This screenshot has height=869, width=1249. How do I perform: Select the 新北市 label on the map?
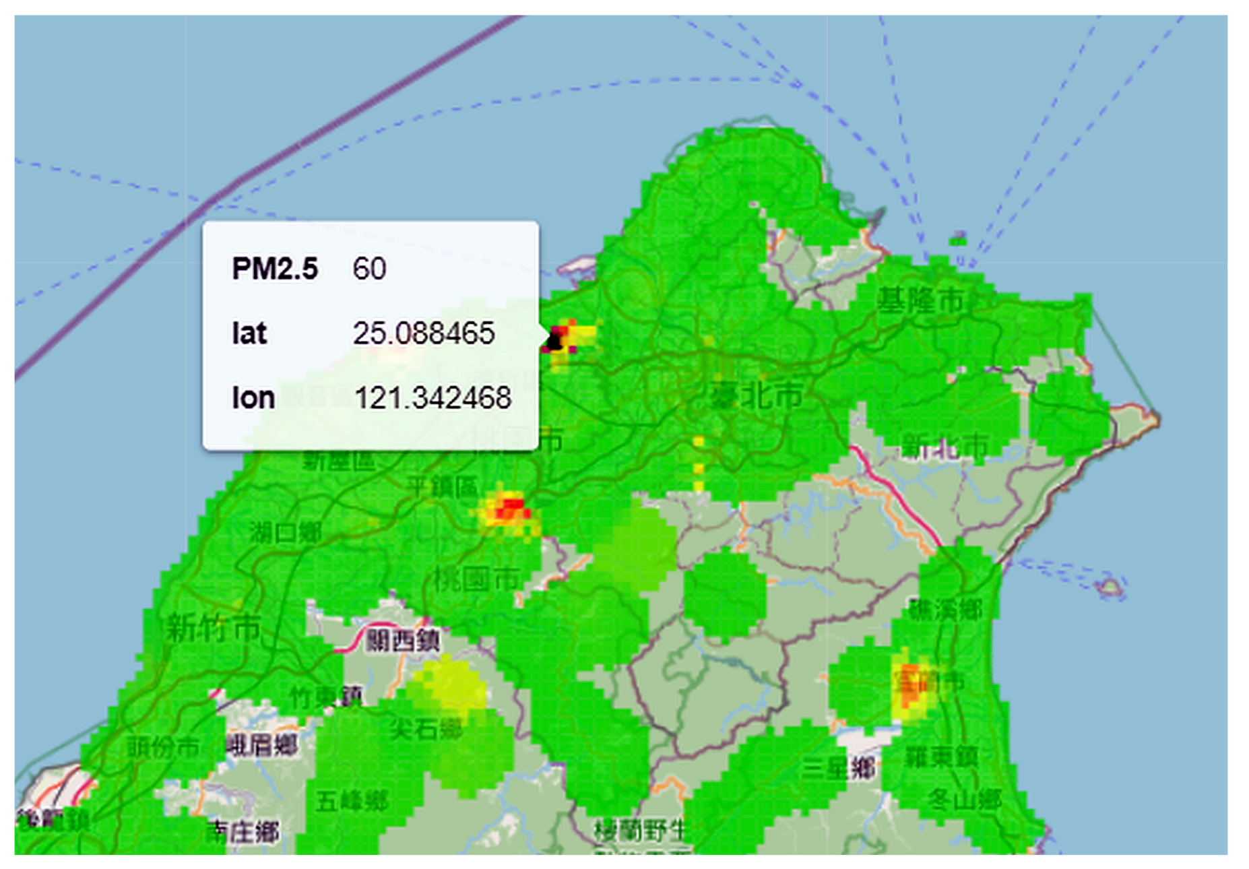[944, 446]
